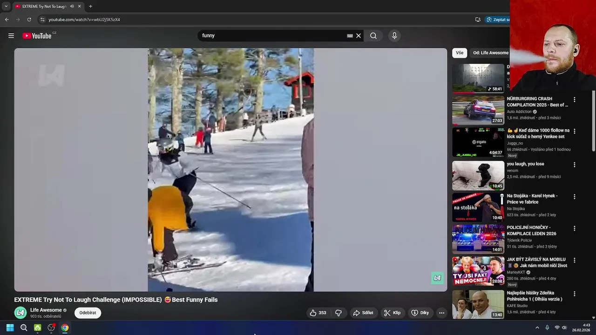Viewport: 596px width, 335px height.
Task: Show hidden system tray icons chevron
Action: (537, 328)
